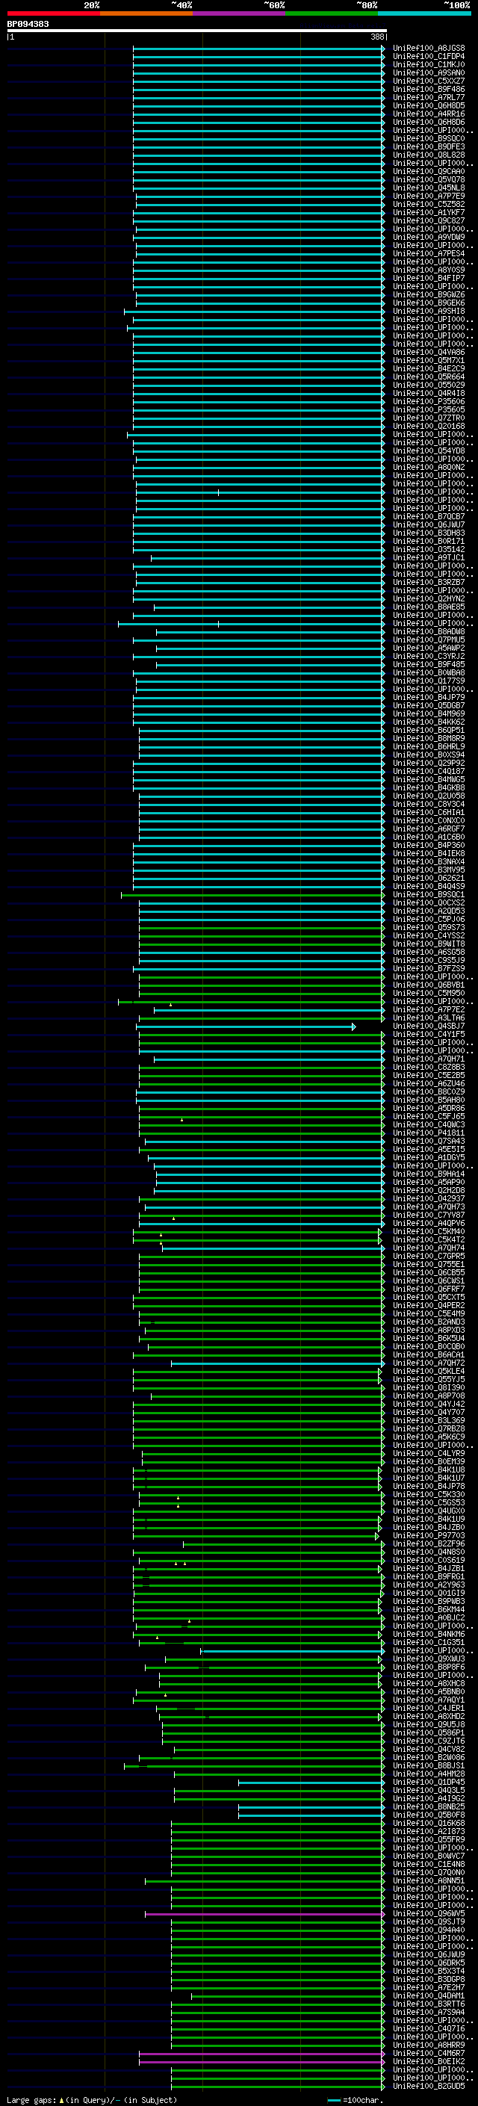This screenshot has height=2106, width=478.
Task: Select the UniRef100_B8C0Z9 label
Action: pyautogui.click(x=429, y=1091)
